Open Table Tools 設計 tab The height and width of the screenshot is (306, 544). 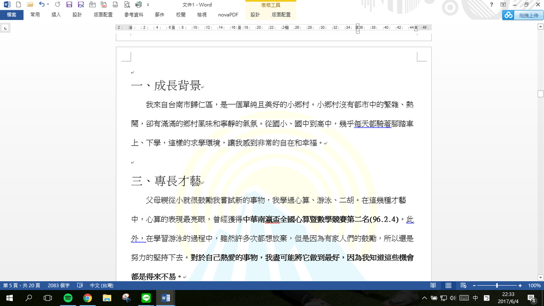click(255, 14)
